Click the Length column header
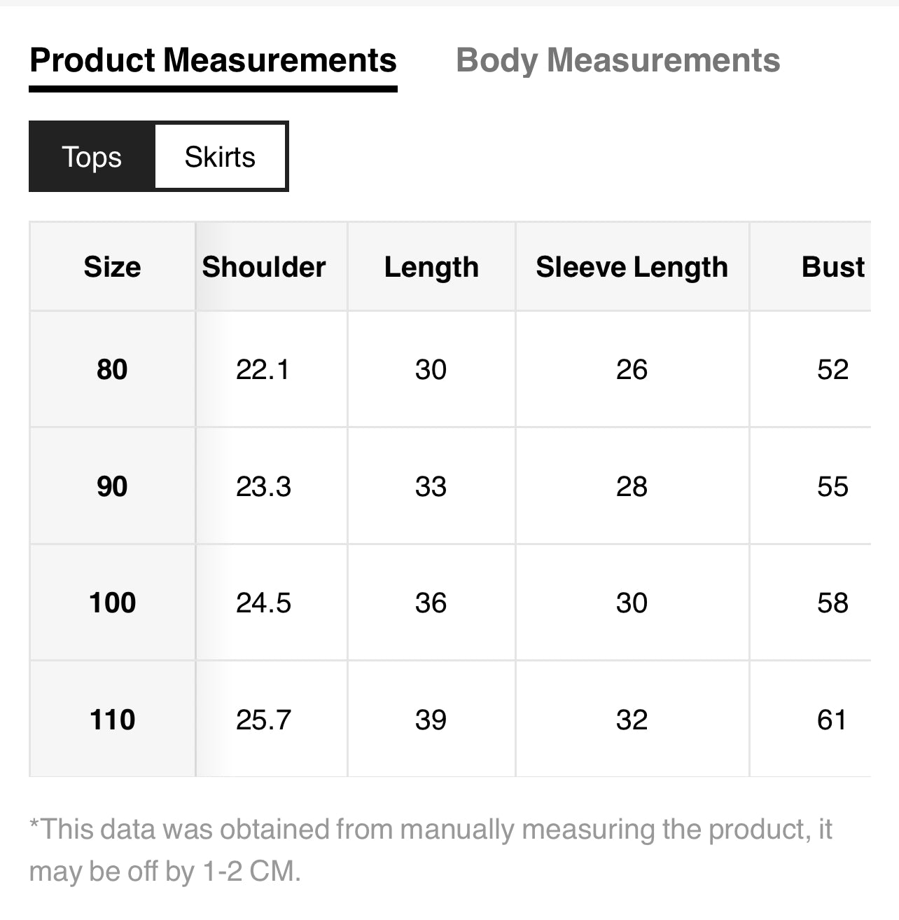Image resolution: width=899 pixels, height=920 pixels. pyautogui.click(x=431, y=267)
